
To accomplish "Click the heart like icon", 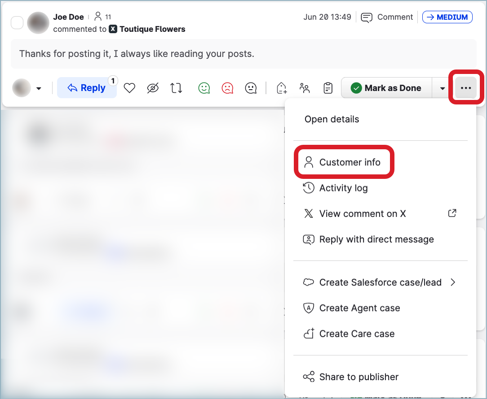I will [x=129, y=88].
